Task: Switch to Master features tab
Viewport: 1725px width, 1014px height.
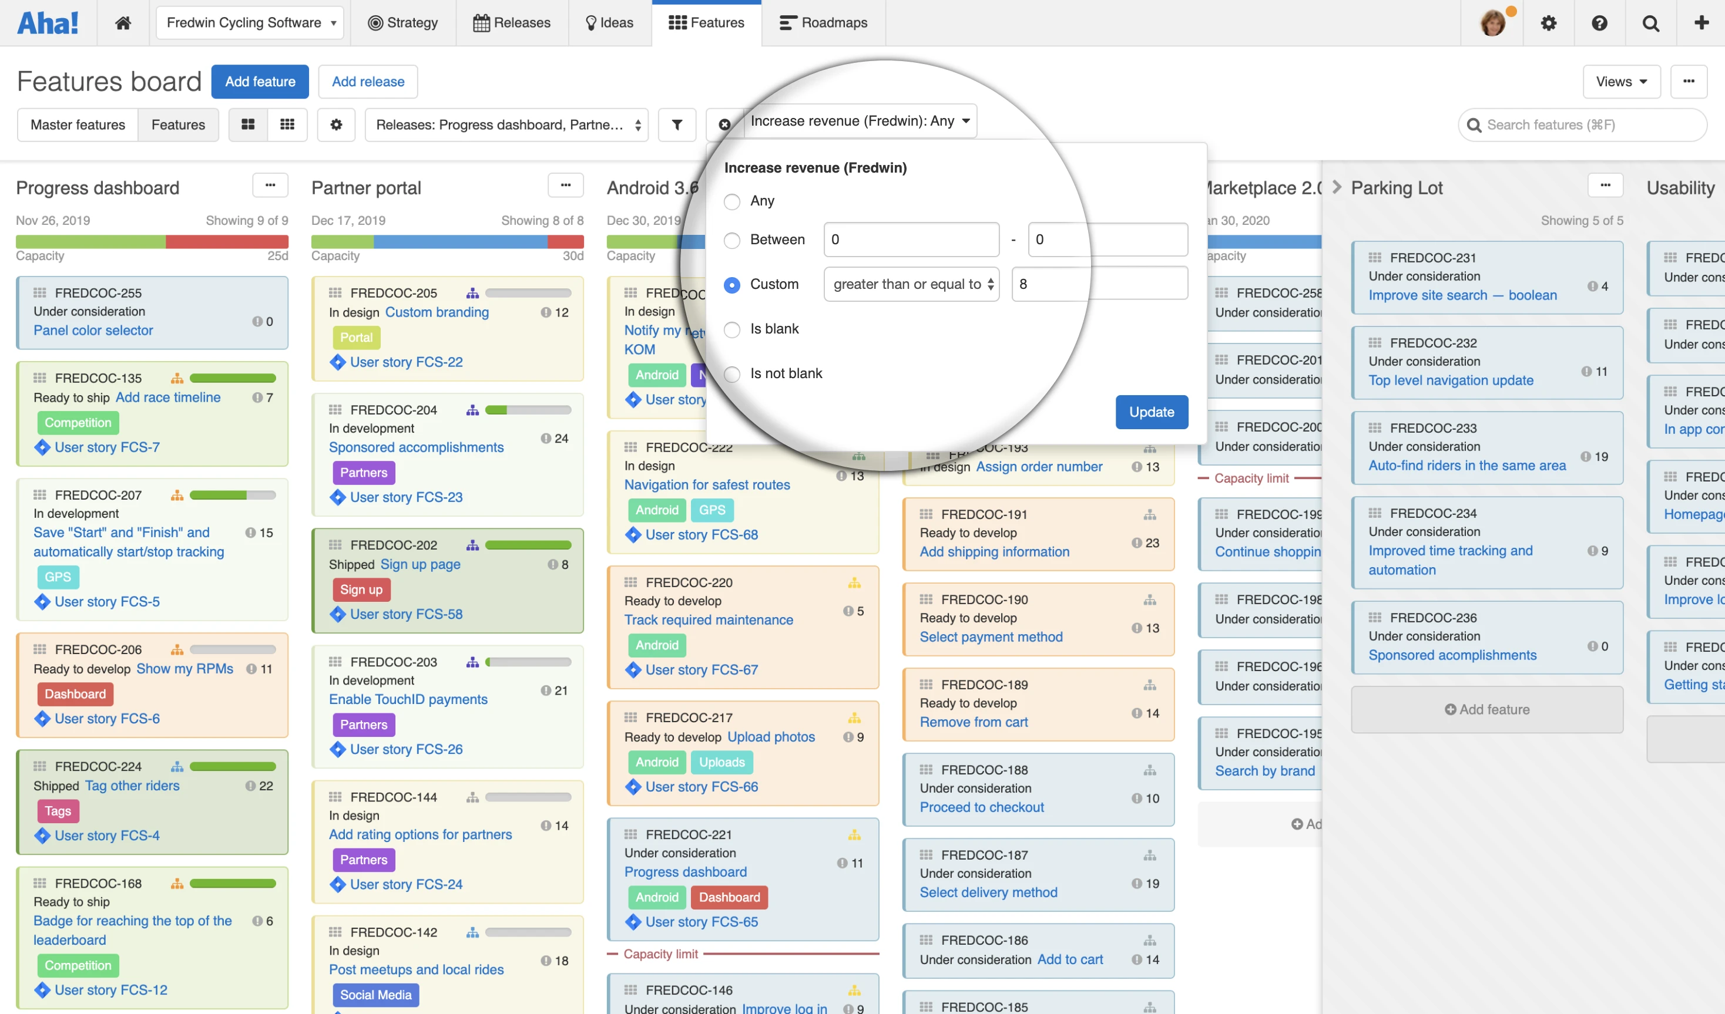Action: 78,124
